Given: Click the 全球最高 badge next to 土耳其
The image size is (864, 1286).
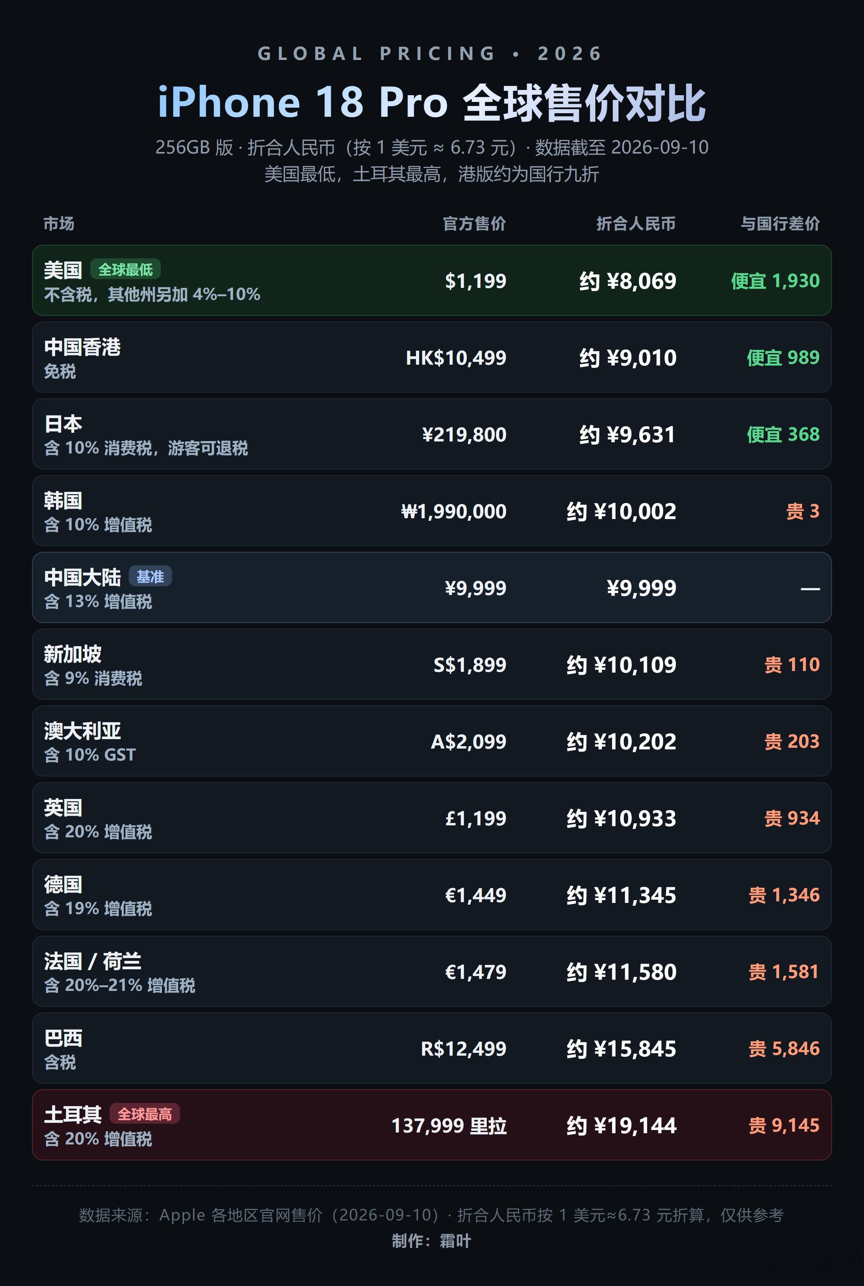Looking at the screenshot, I should click(x=144, y=1114).
